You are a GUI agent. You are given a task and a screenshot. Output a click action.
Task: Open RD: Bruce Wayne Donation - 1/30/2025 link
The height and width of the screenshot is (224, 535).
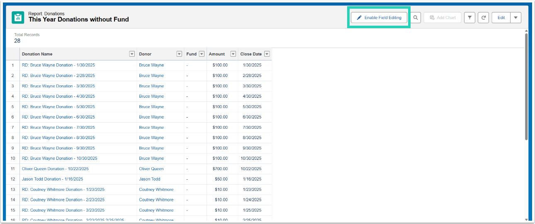point(58,65)
